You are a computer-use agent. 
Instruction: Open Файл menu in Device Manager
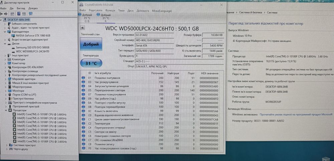point(3,8)
